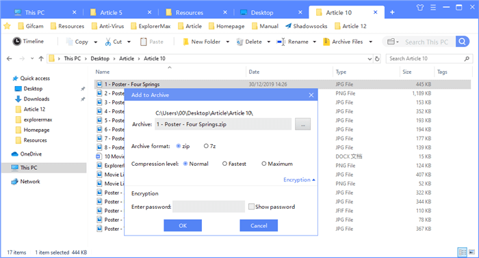The image size is (479, 258).
Task: Switch to the Resources tab
Action: pos(189,12)
